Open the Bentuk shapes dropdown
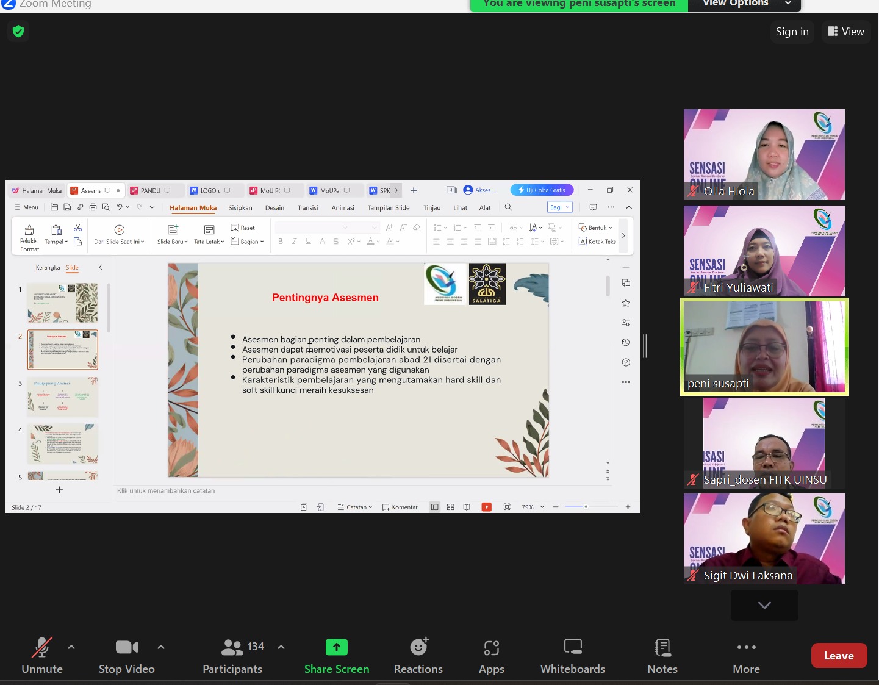The image size is (879, 685). (595, 228)
